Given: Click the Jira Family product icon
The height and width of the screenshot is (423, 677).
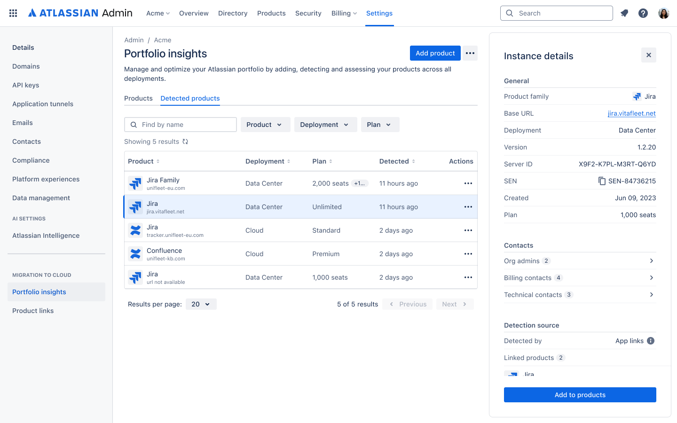Looking at the screenshot, I should [x=135, y=183].
